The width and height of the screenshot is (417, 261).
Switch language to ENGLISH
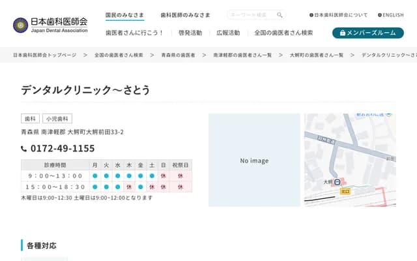(391, 14)
